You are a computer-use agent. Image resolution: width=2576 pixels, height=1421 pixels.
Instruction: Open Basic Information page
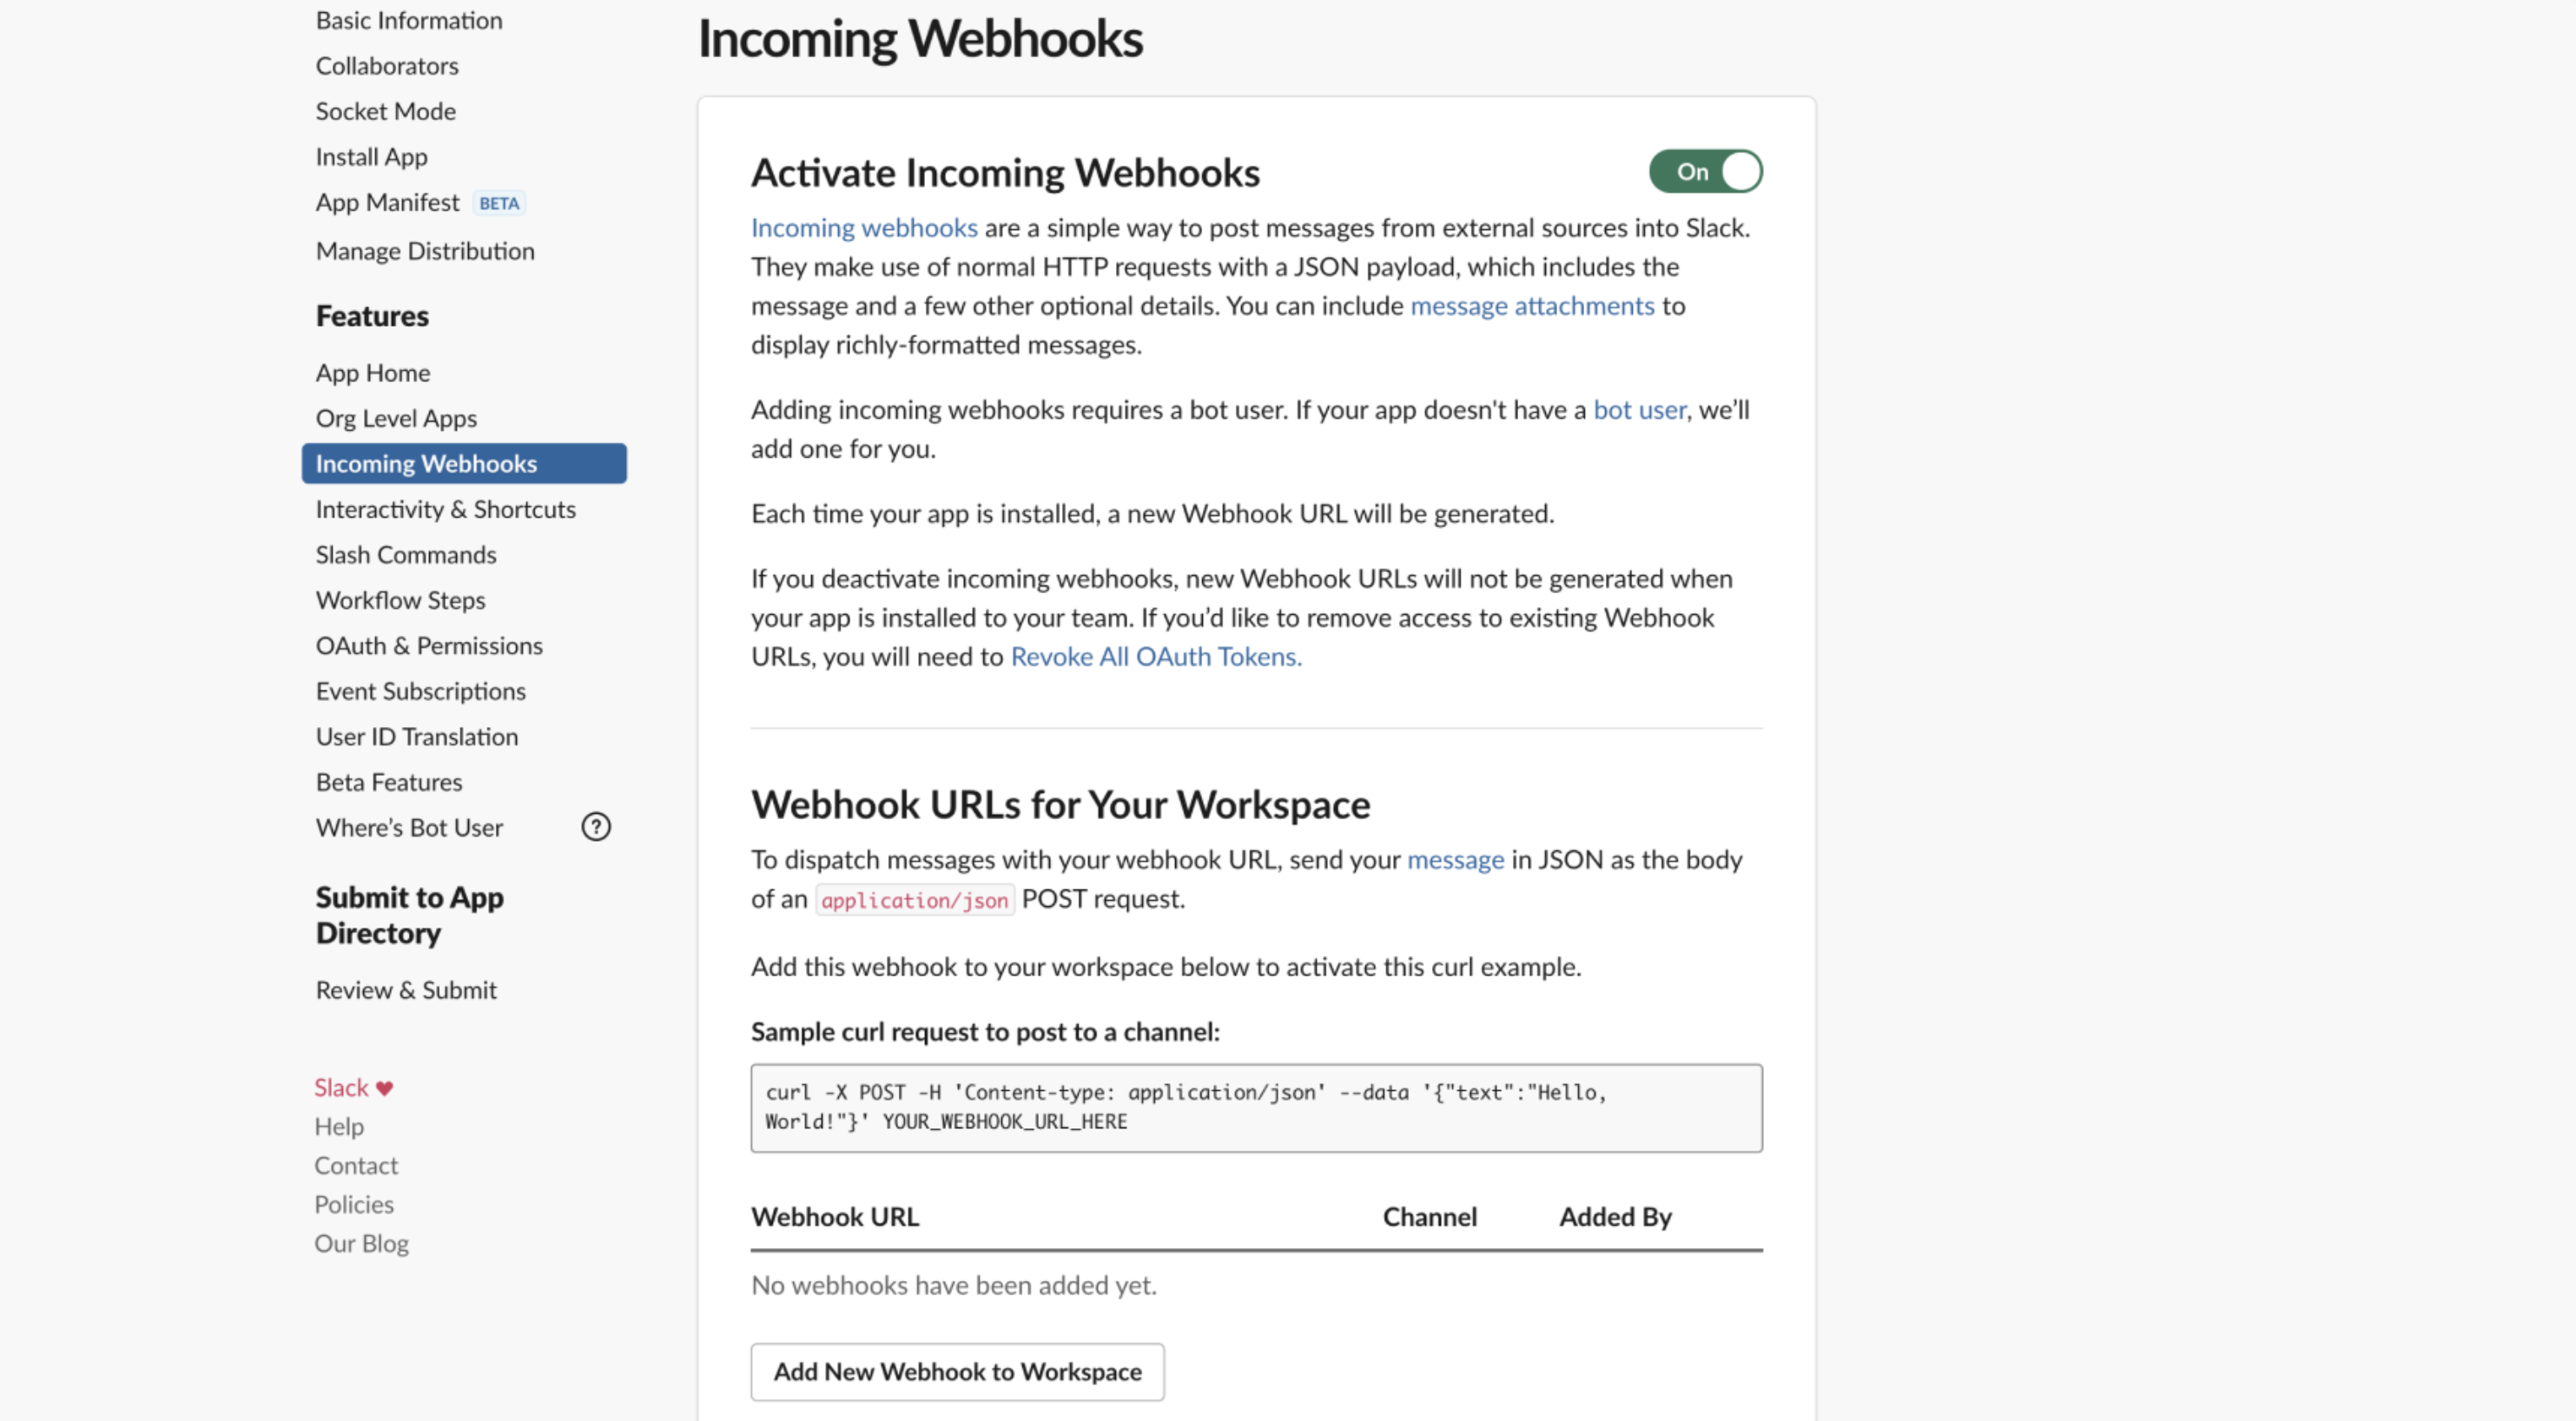408,20
